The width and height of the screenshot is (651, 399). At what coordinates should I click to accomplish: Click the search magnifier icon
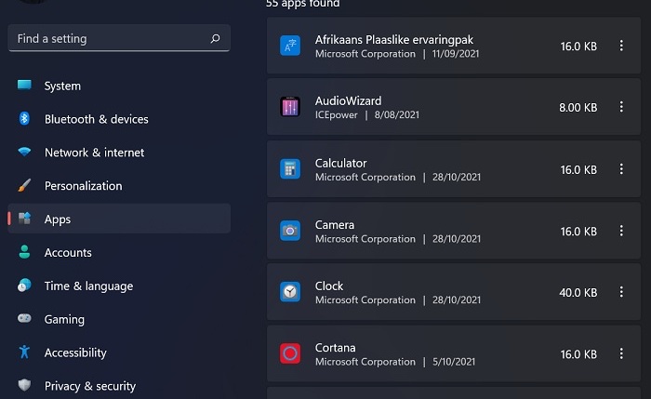click(x=215, y=39)
